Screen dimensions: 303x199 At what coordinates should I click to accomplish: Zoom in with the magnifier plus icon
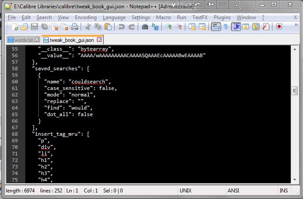169,27
